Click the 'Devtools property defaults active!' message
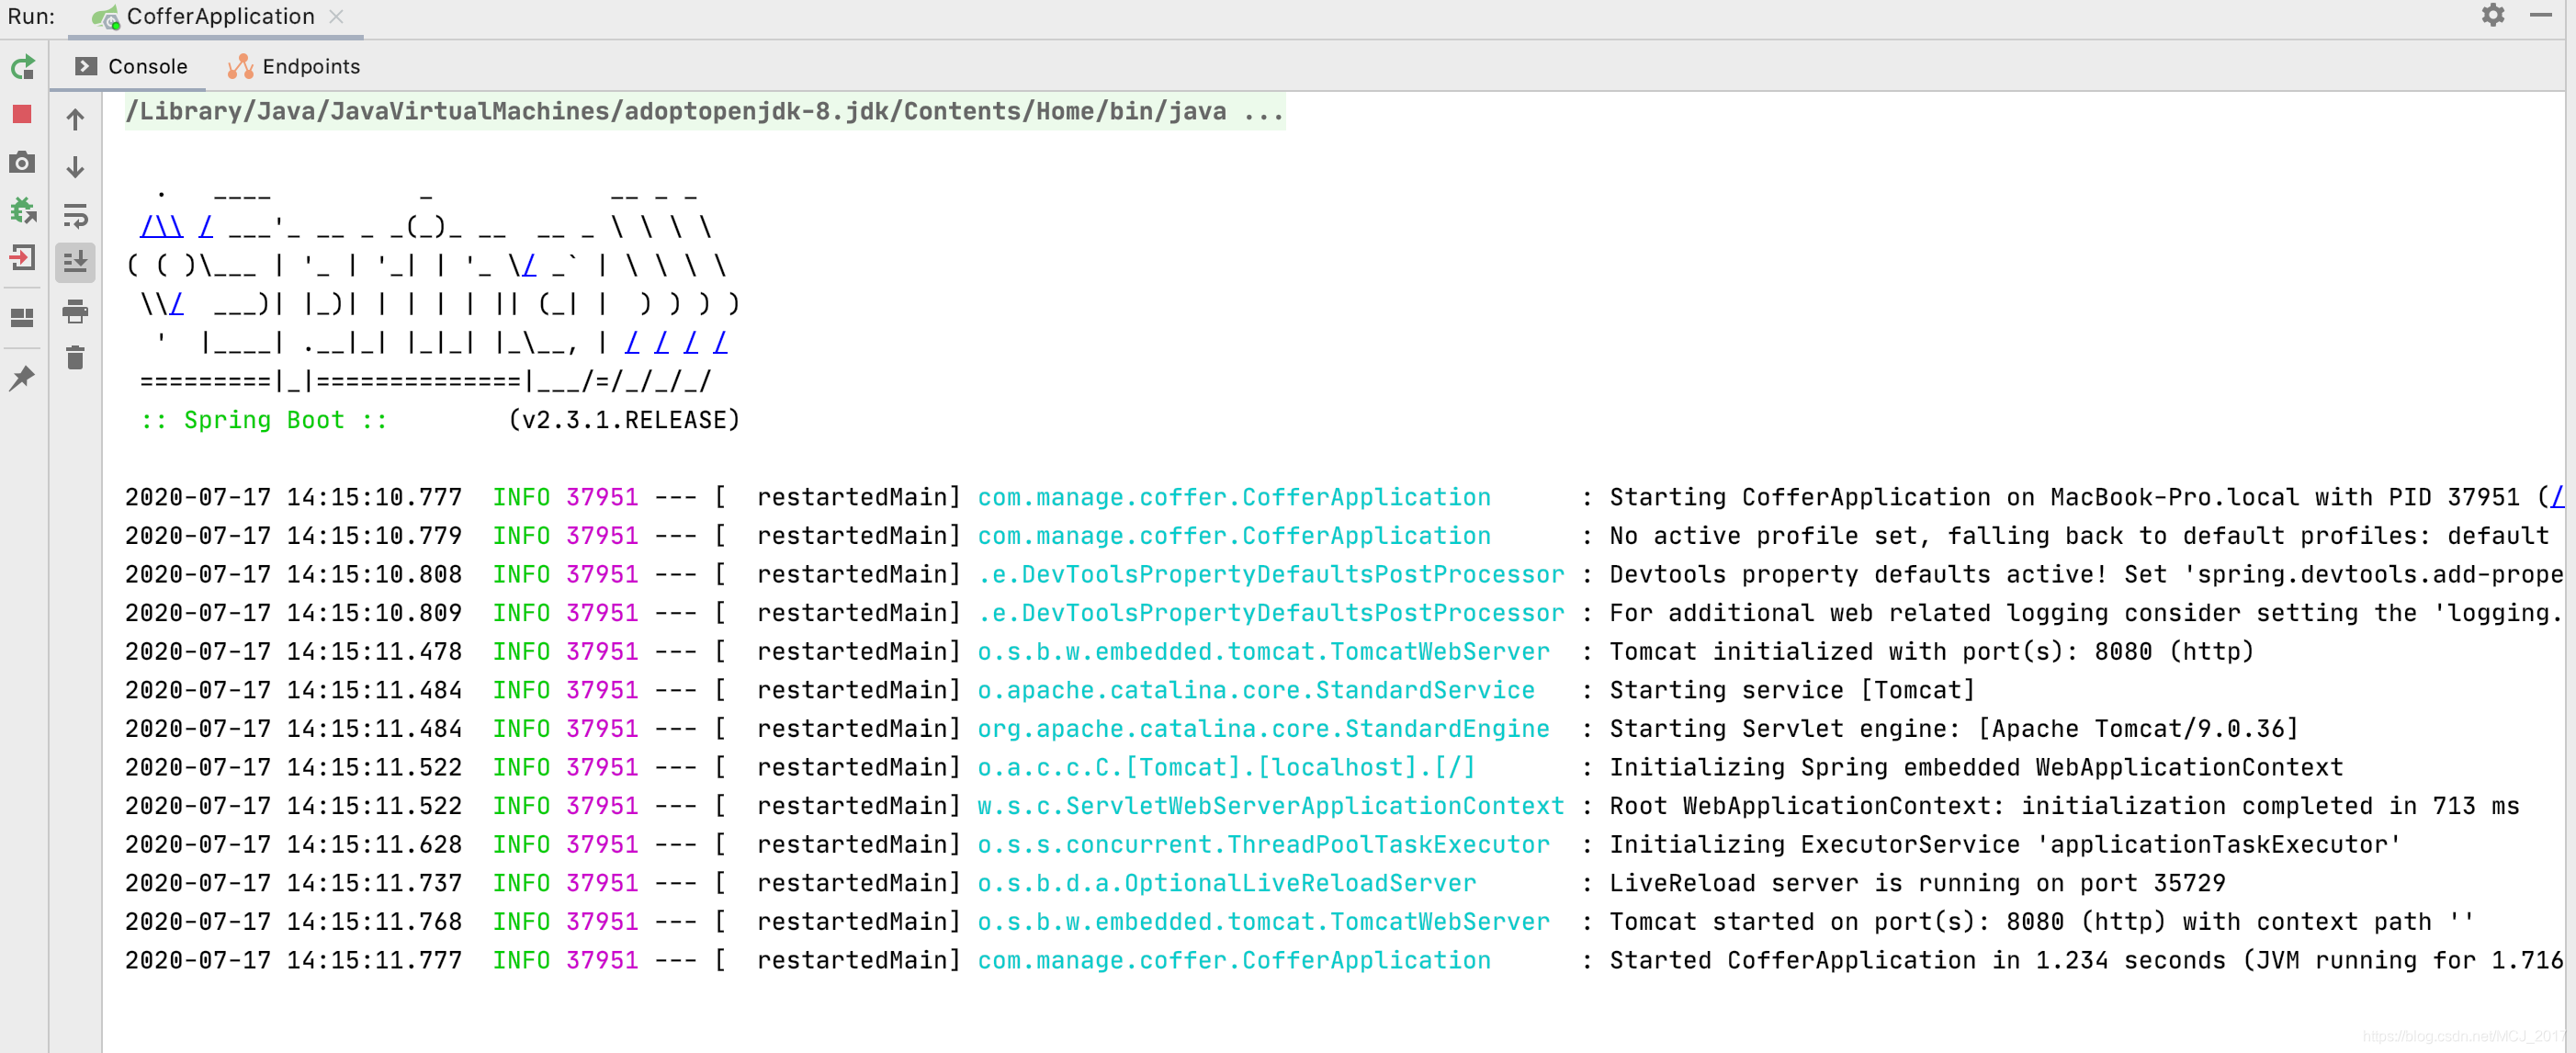The width and height of the screenshot is (2576, 1053). (x=2086, y=574)
